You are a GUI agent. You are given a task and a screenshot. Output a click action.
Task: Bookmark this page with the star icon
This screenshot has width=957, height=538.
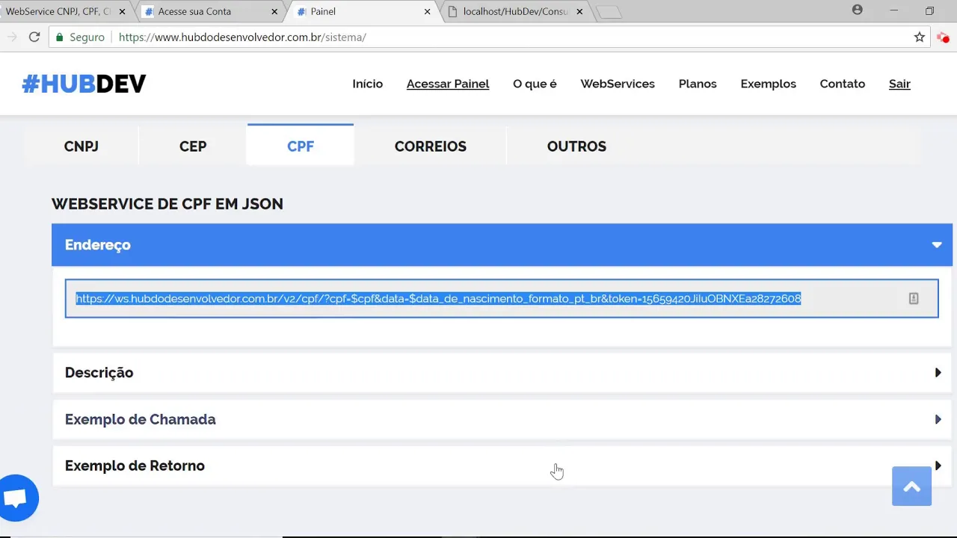pos(920,37)
